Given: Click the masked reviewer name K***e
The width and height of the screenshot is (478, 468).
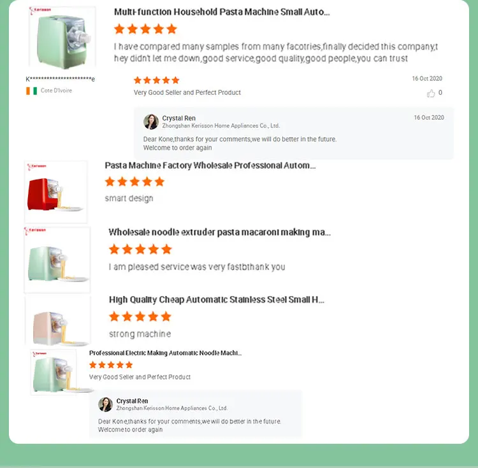Looking at the screenshot, I should (x=61, y=79).
